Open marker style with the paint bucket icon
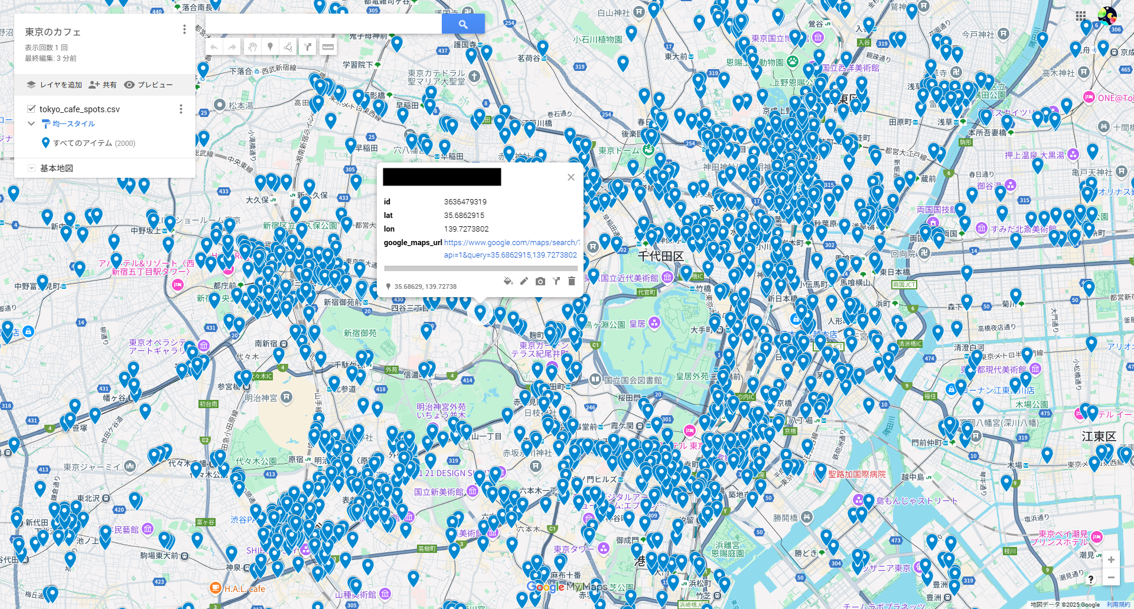 pos(508,282)
